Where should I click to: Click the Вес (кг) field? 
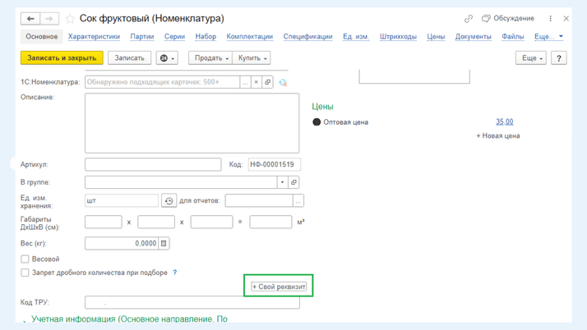122,243
